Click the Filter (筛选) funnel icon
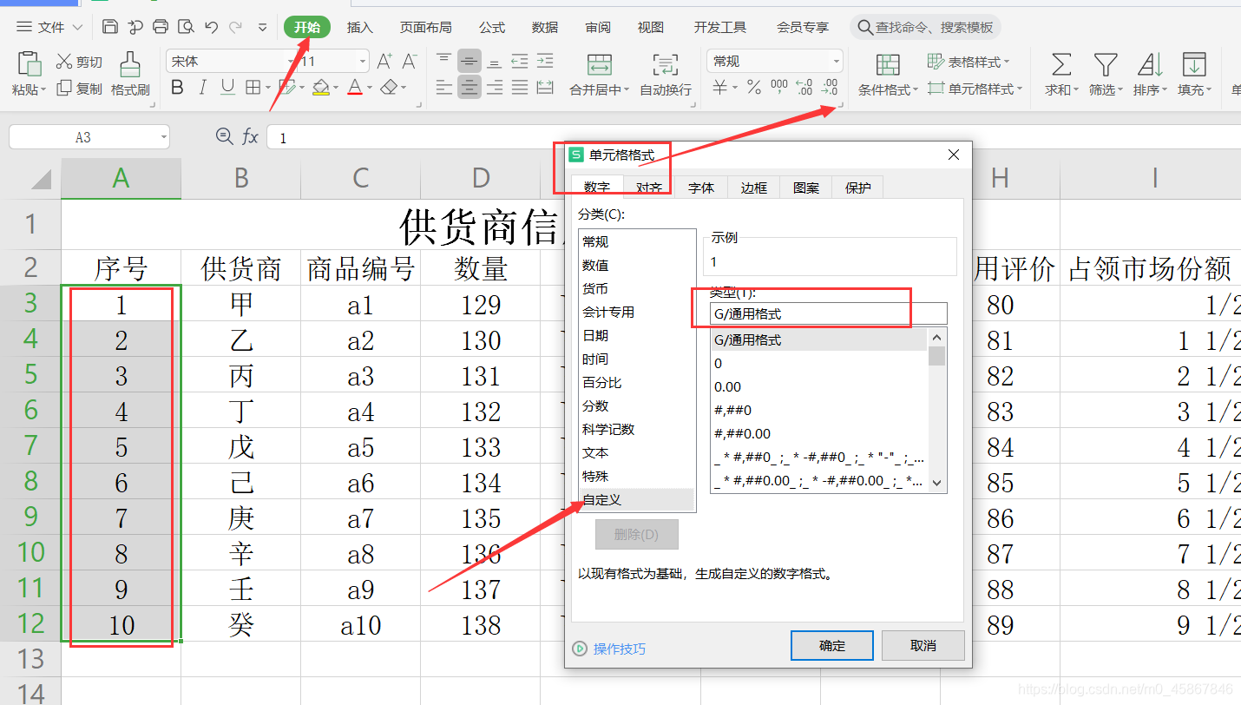Viewport: 1241px width, 705px height. 1105,64
